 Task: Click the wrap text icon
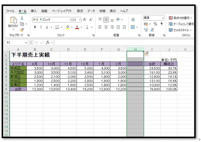[133, 20]
